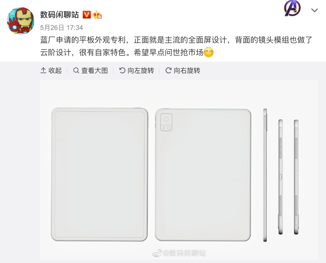Expand the post options chevron menu
The width and height of the screenshot is (326, 263).
315,10
